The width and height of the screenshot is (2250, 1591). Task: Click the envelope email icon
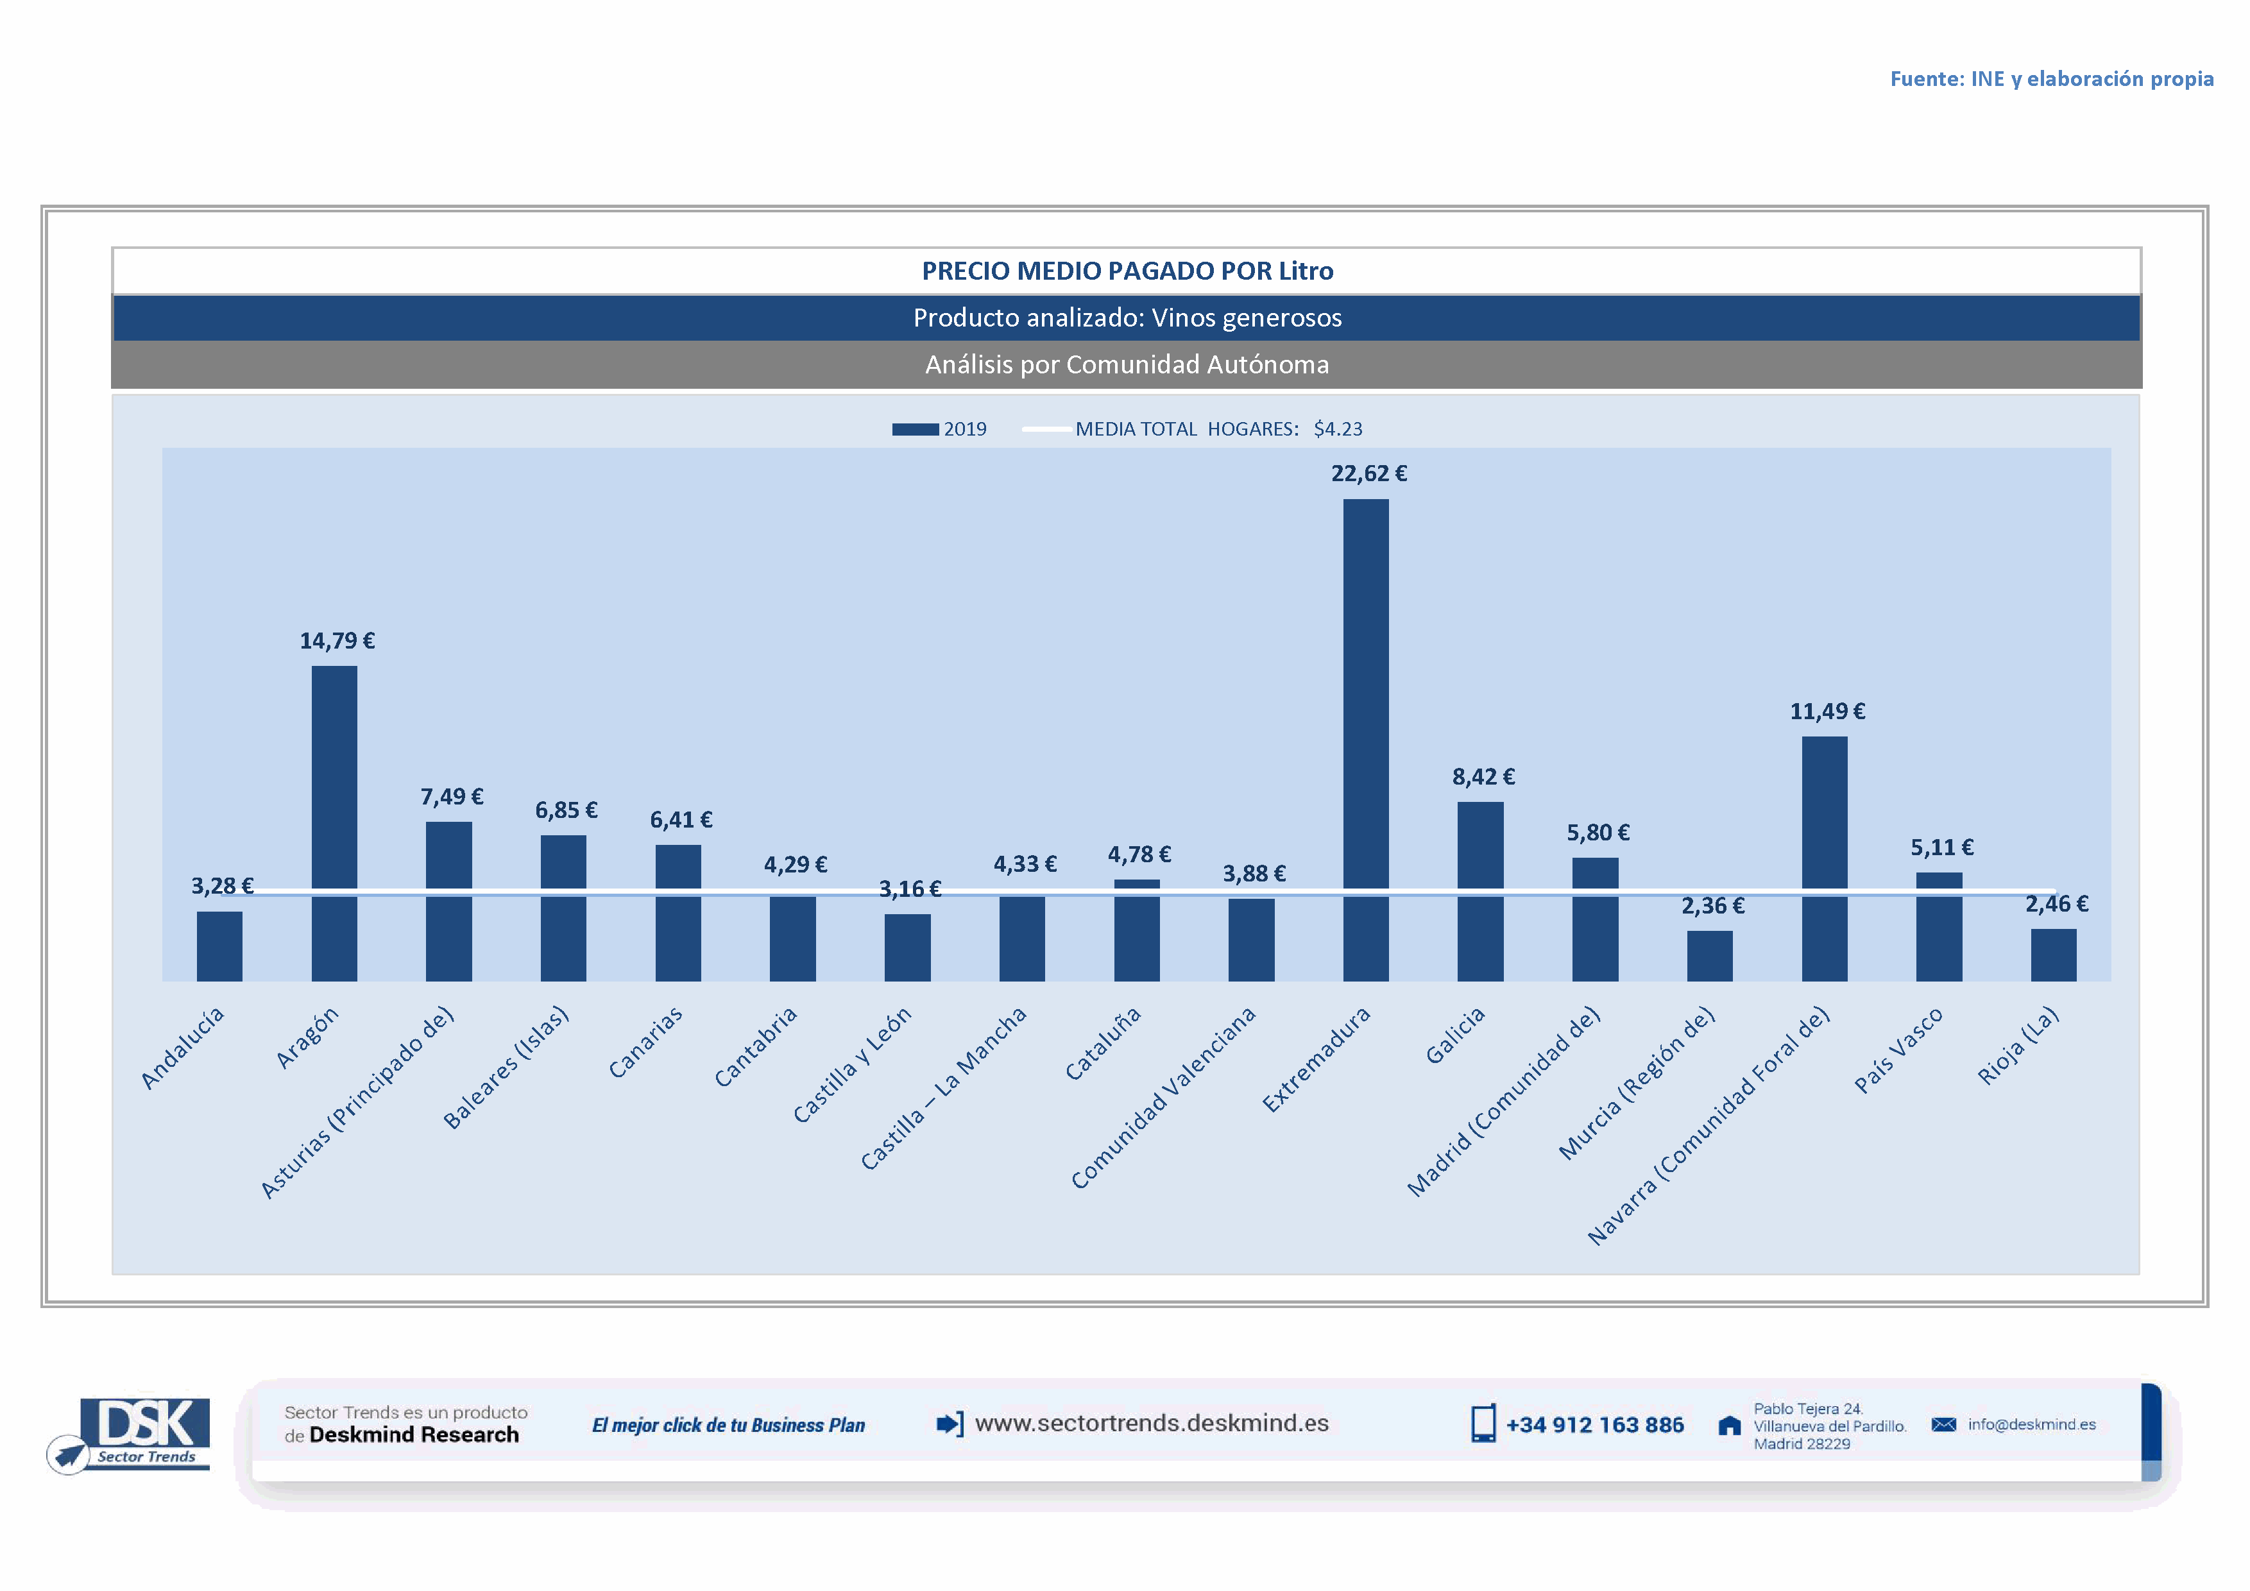(1943, 1424)
